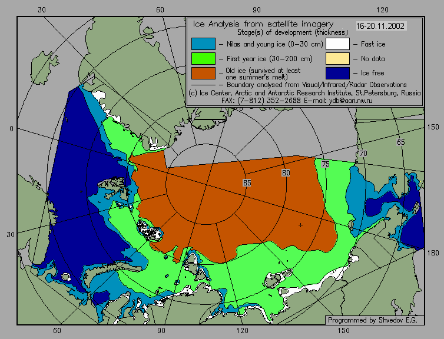Screen dimensions: 444x339
Task: Click the top longitude label 120
Action: [383, 10]
